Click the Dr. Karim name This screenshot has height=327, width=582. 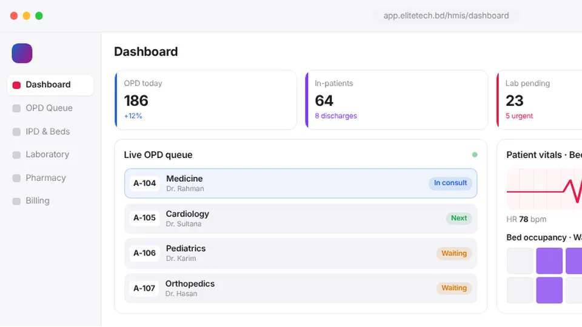(x=181, y=259)
